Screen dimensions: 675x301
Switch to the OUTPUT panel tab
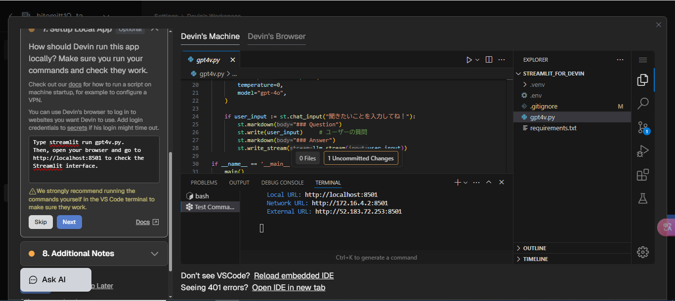point(239,183)
